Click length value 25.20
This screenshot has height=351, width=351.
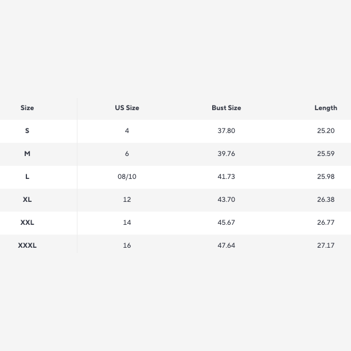(326, 131)
